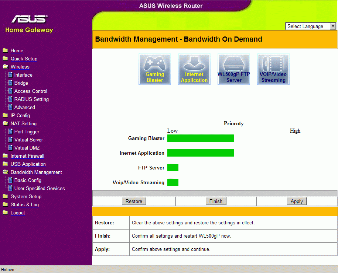Click the page icon beside Virtual DMZ
This screenshot has height=273, width=338.
click(x=10, y=148)
